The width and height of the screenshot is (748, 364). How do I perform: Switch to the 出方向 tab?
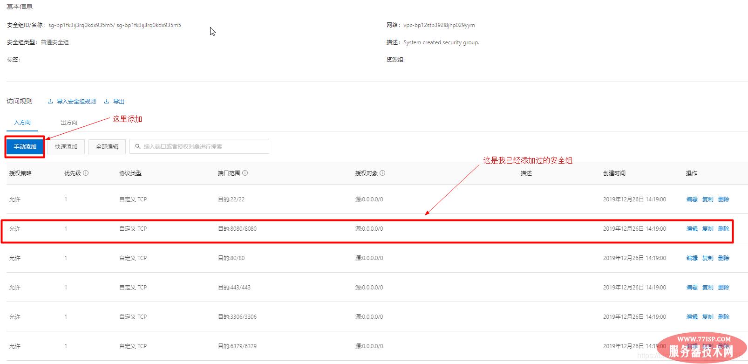tap(69, 123)
